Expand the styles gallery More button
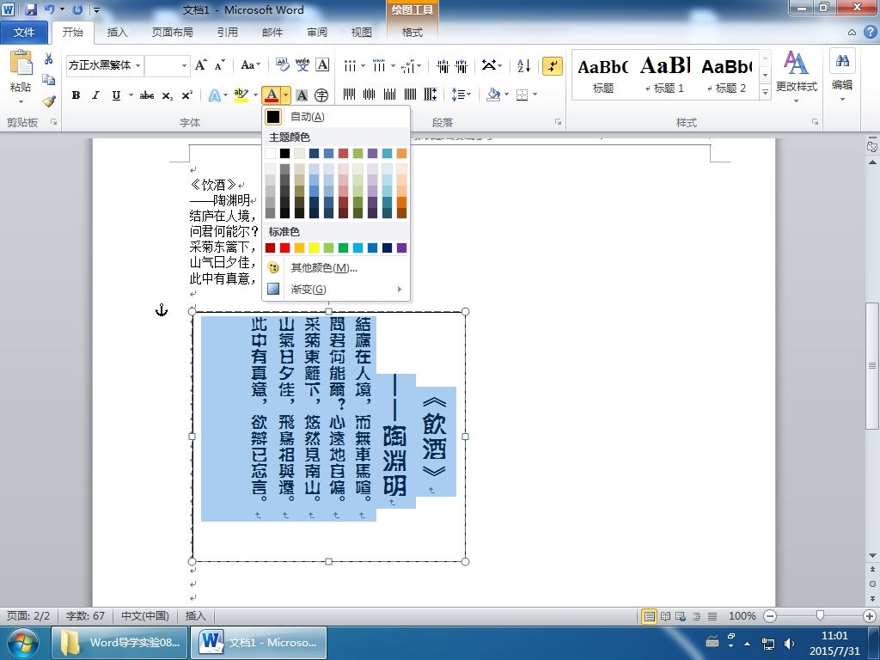Screen dimensions: 880x660 click(765, 92)
